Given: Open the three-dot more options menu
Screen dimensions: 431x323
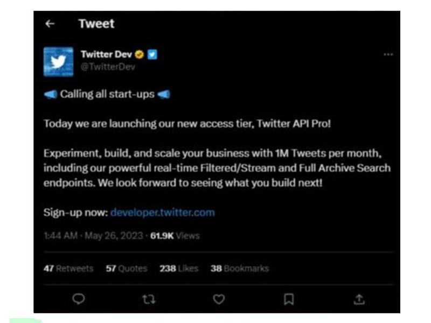Looking at the screenshot, I should click(x=388, y=54).
